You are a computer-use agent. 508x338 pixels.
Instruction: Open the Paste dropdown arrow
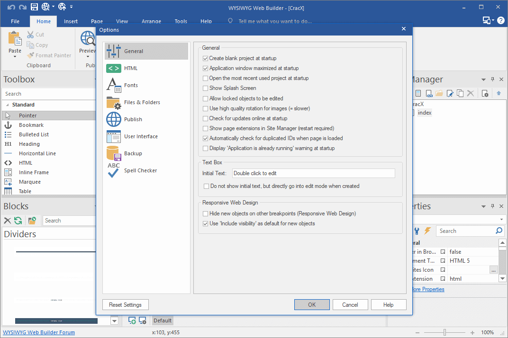pos(15,57)
